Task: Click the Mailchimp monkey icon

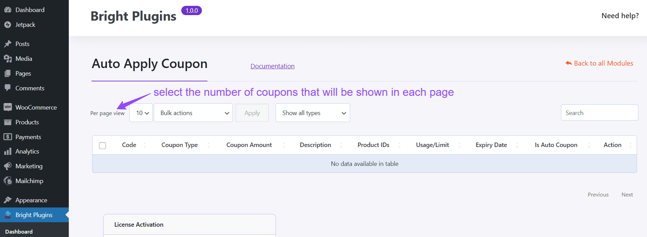Action: click(x=8, y=181)
